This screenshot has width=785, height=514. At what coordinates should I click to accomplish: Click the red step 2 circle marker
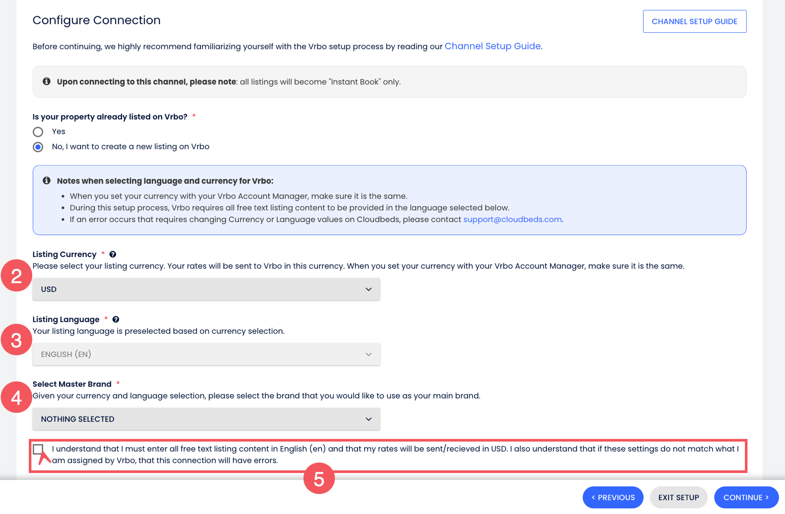[x=16, y=276]
